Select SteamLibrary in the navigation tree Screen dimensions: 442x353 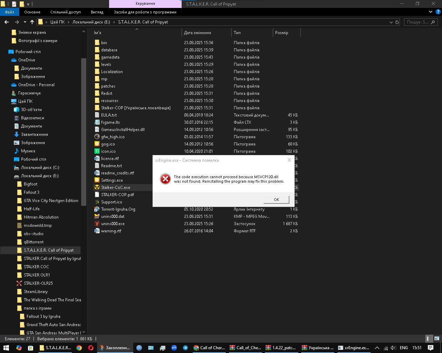(x=36, y=292)
